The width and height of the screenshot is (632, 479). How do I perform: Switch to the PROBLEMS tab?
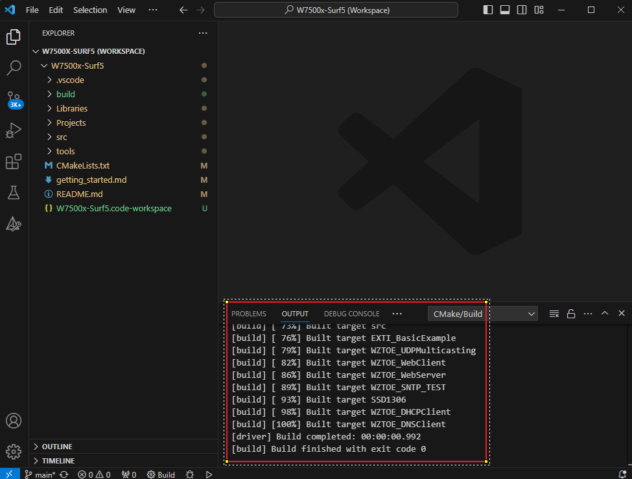pos(249,314)
